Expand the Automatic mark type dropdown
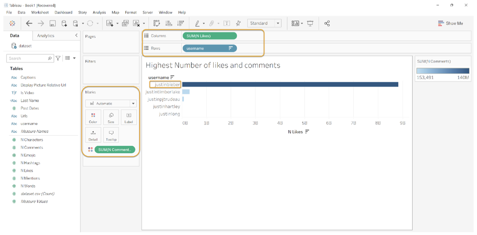The width and height of the screenshot is (477, 235). pos(133,103)
